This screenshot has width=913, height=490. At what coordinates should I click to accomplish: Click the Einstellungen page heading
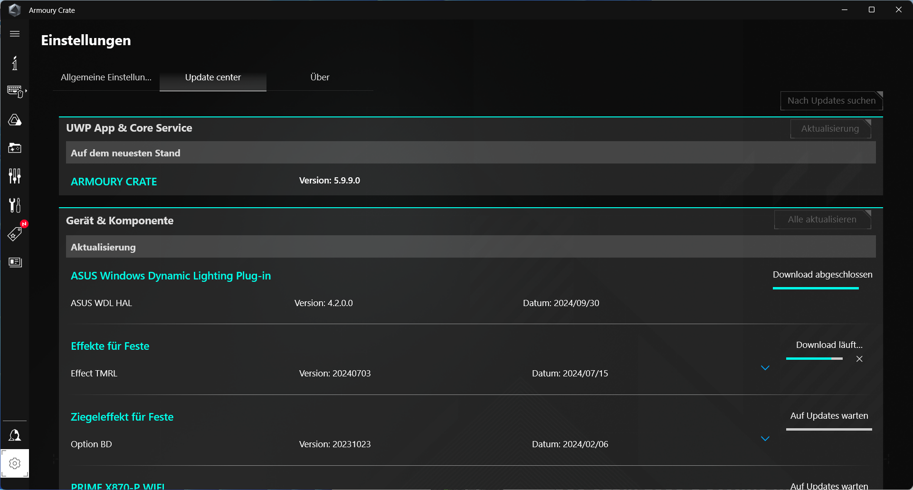point(86,40)
